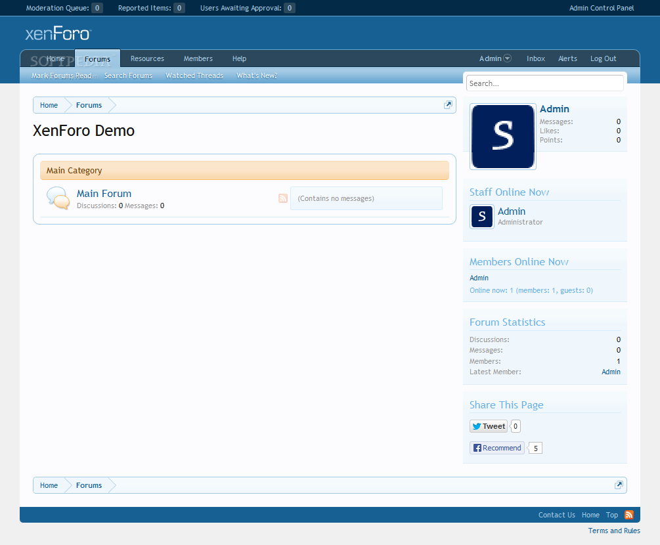Open quick navigation icon in bottom breadcrumb
This screenshot has height=545, width=660.
[619, 485]
